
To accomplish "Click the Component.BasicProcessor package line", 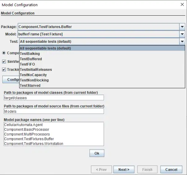I will click(x=26, y=129).
